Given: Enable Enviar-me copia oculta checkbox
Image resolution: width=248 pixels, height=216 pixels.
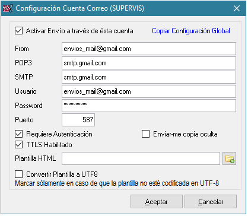Looking at the screenshot, I should pyautogui.click(x=145, y=134).
